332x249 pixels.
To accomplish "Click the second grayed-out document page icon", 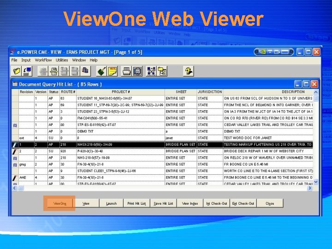I will pyautogui.click(x=75, y=71).
